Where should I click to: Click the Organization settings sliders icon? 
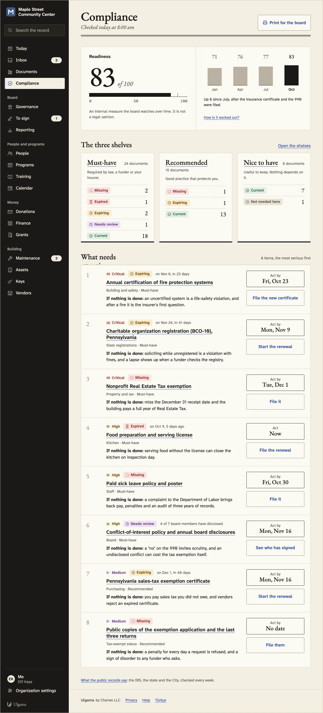[x=10, y=690]
